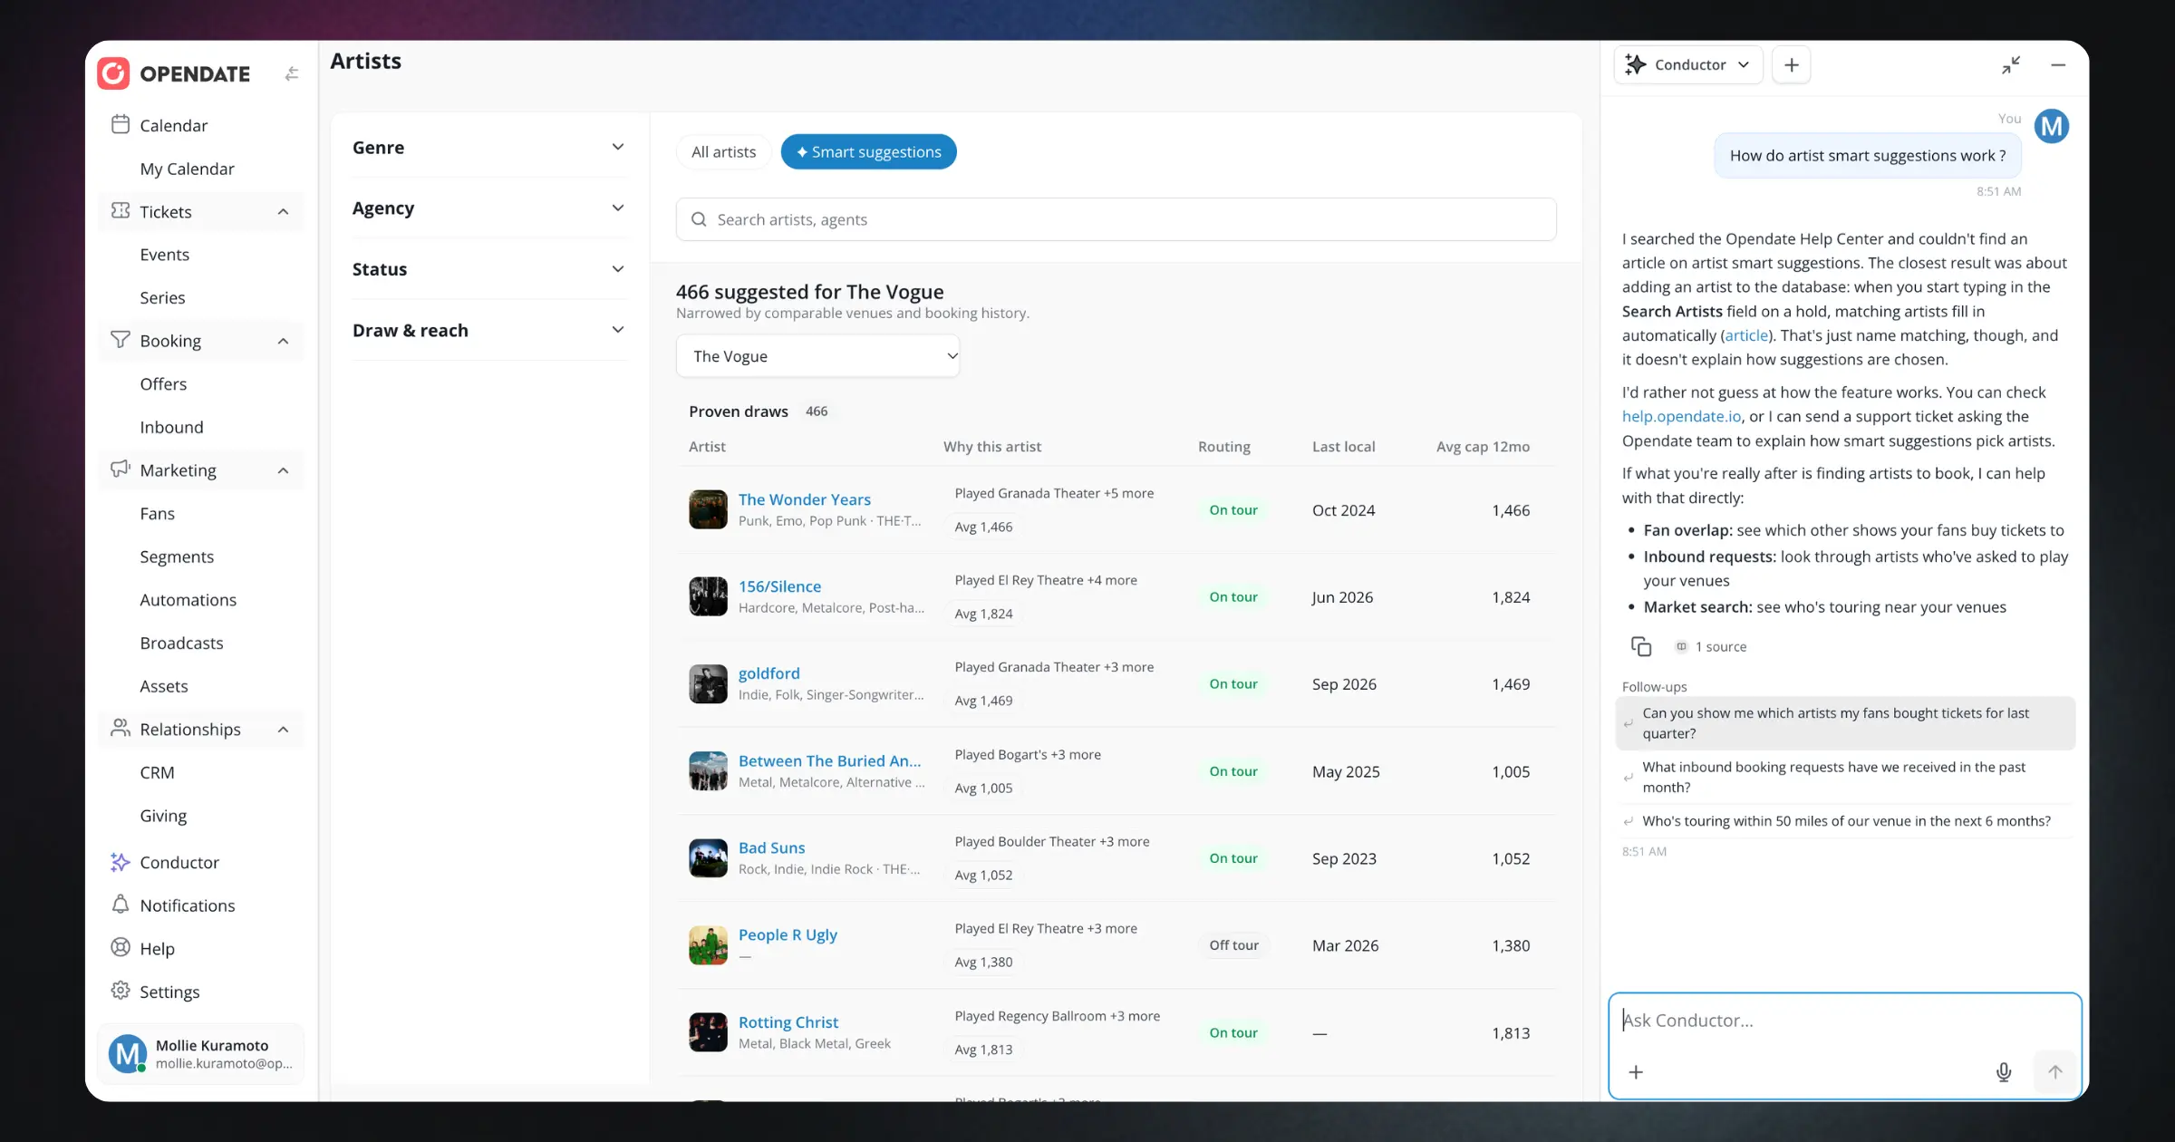Click the microphone icon in chat input
Viewport: 2175px width, 1142px height.
[2004, 1072]
